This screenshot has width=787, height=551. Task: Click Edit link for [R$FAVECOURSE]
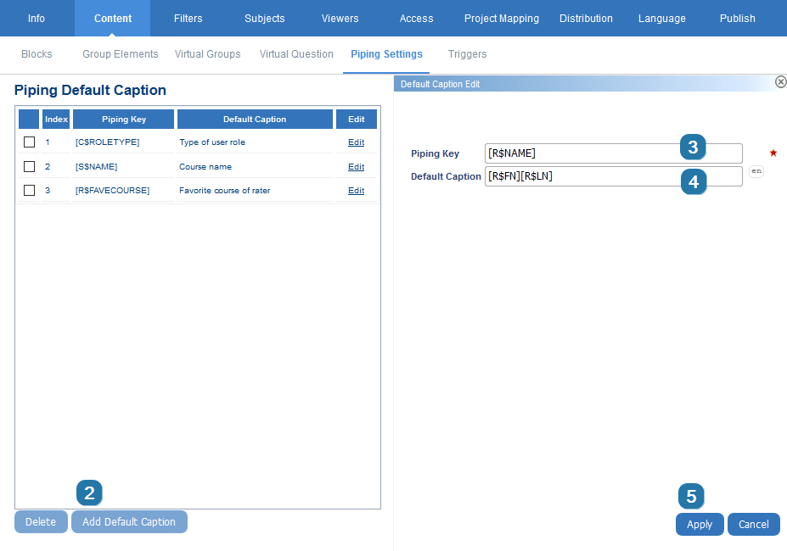pos(356,191)
